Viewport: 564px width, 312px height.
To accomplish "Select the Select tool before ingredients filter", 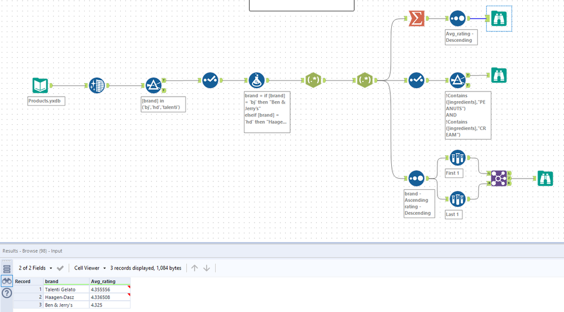I will coord(416,80).
